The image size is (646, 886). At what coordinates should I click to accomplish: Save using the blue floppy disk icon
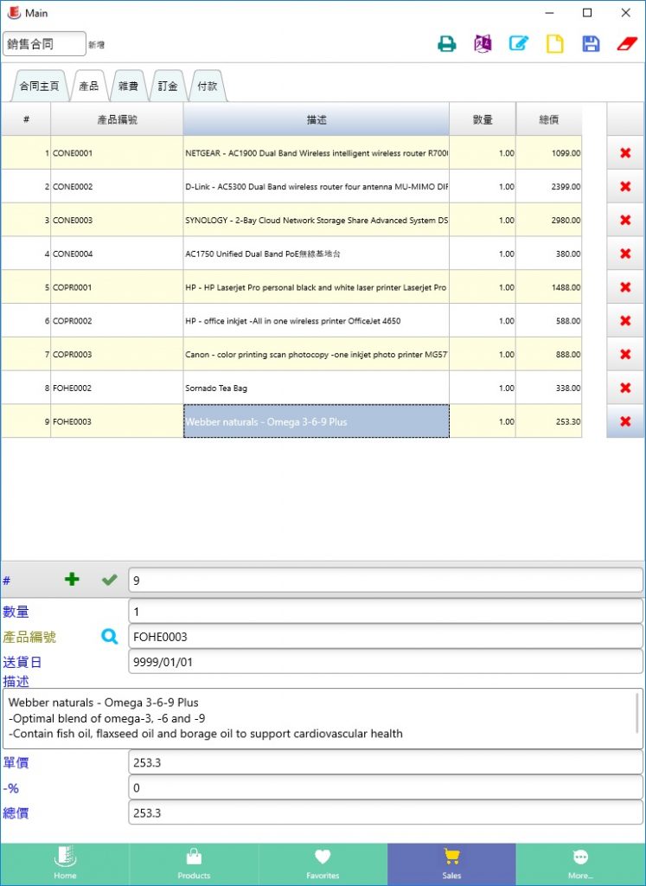point(591,44)
